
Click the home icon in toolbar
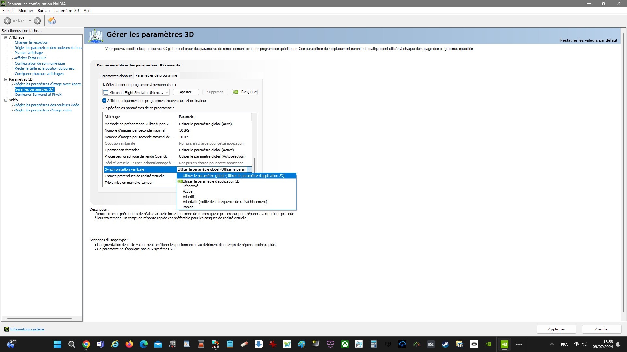[52, 21]
